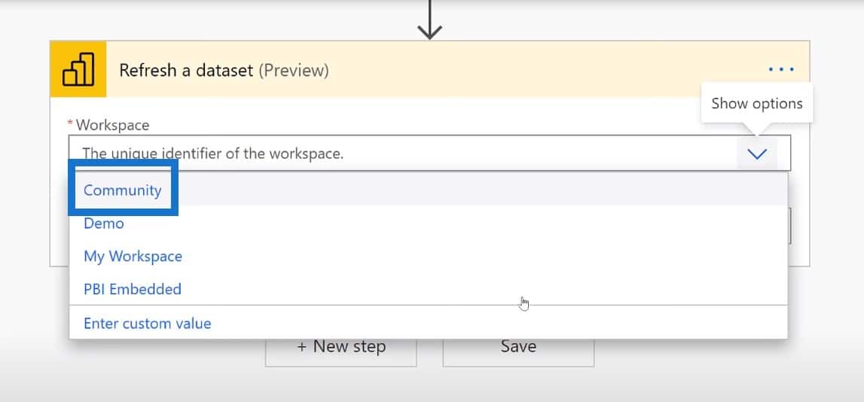Select the Community workspace option
864x402 pixels.
[122, 190]
